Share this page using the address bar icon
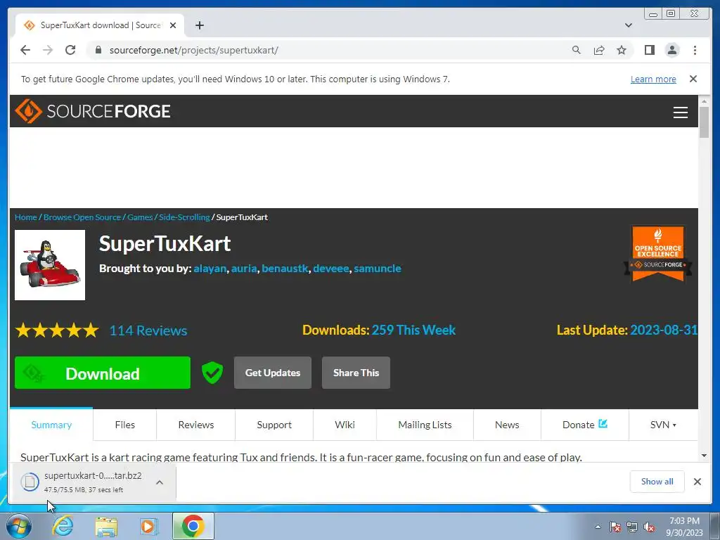720x540 pixels. click(599, 50)
